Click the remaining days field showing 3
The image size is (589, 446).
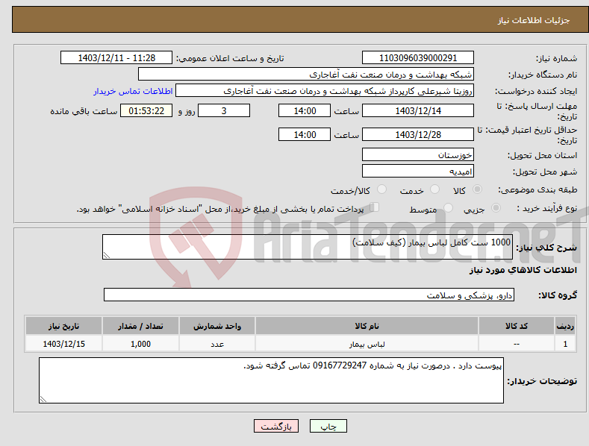pyautogui.click(x=224, y=110)
